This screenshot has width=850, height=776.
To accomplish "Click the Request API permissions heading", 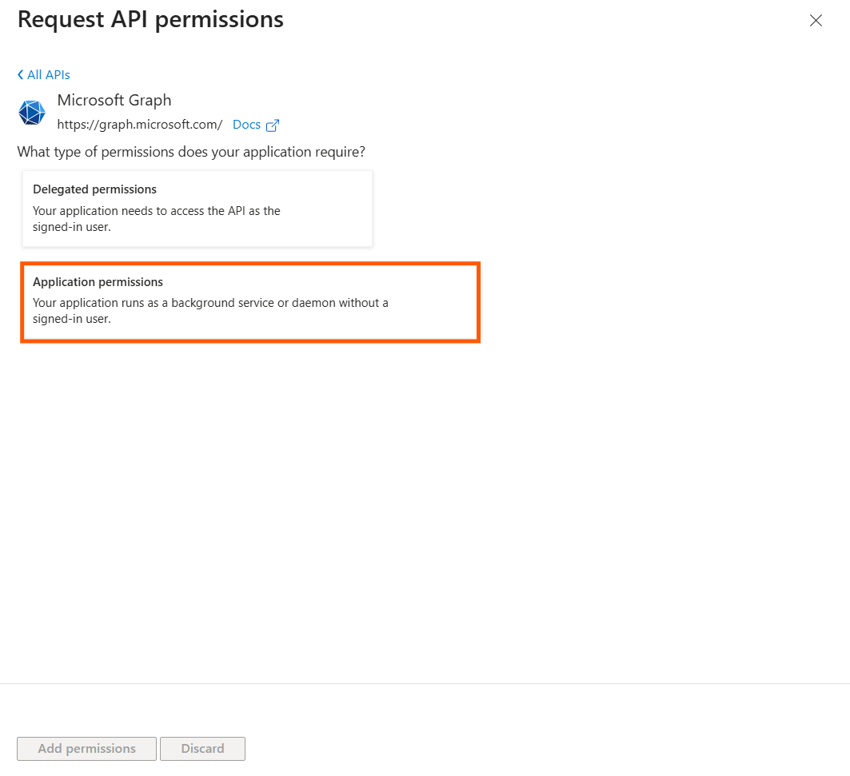I will click(150, 19).
